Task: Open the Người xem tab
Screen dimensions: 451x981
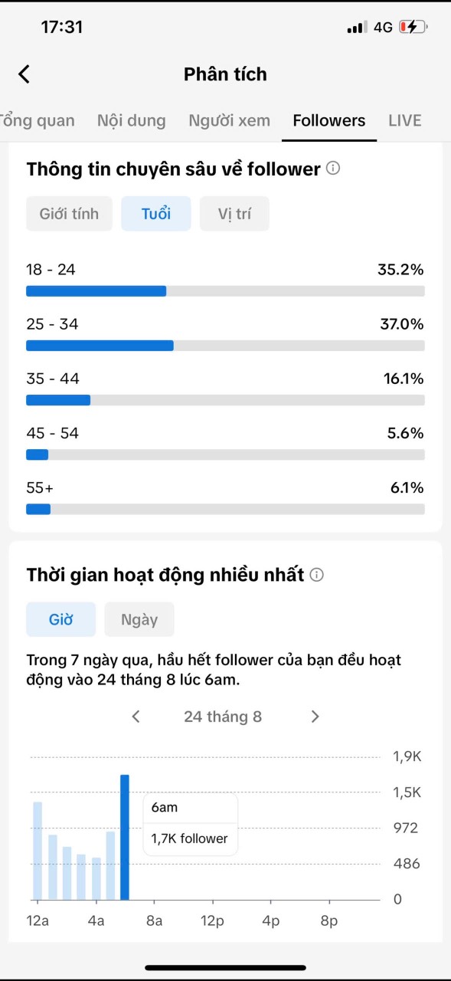Action: [229, 120]
